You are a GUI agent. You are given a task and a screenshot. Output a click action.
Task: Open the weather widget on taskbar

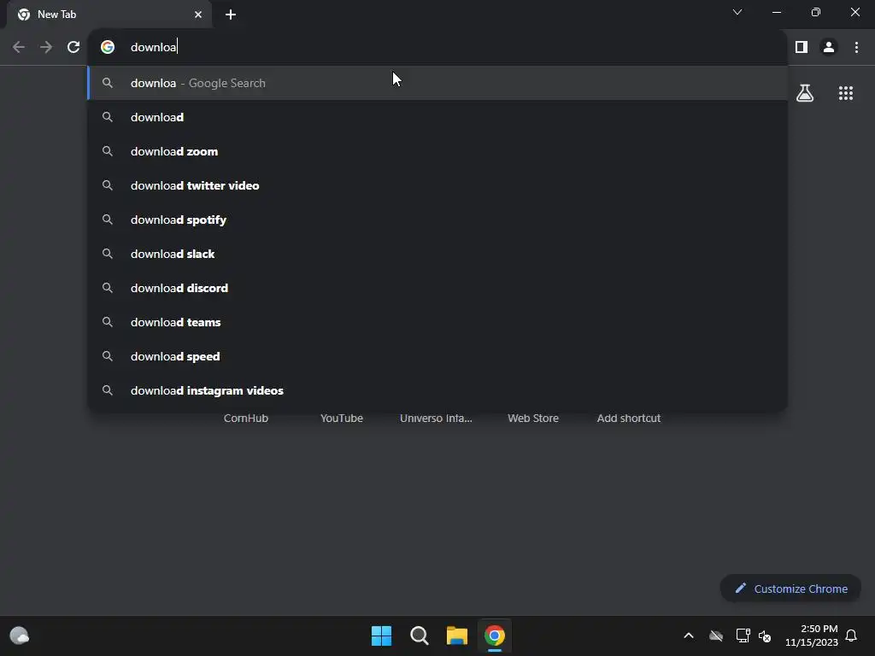[x=20, y=635]
